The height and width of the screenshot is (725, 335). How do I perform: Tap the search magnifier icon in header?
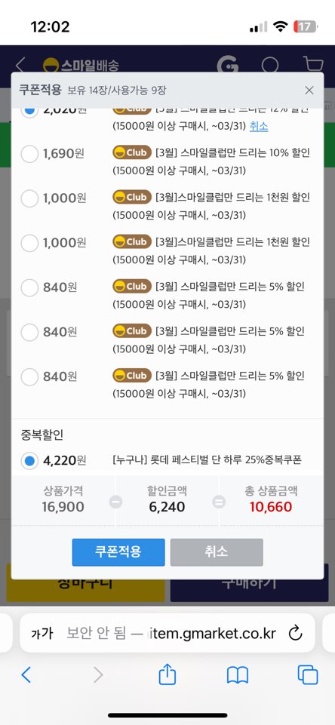click(270, 65)
